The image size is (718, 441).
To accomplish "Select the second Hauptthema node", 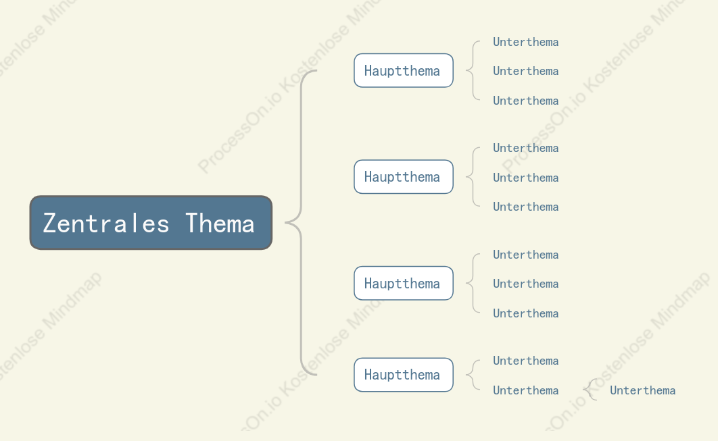I will pyautogui.click(x=404, y=176).
